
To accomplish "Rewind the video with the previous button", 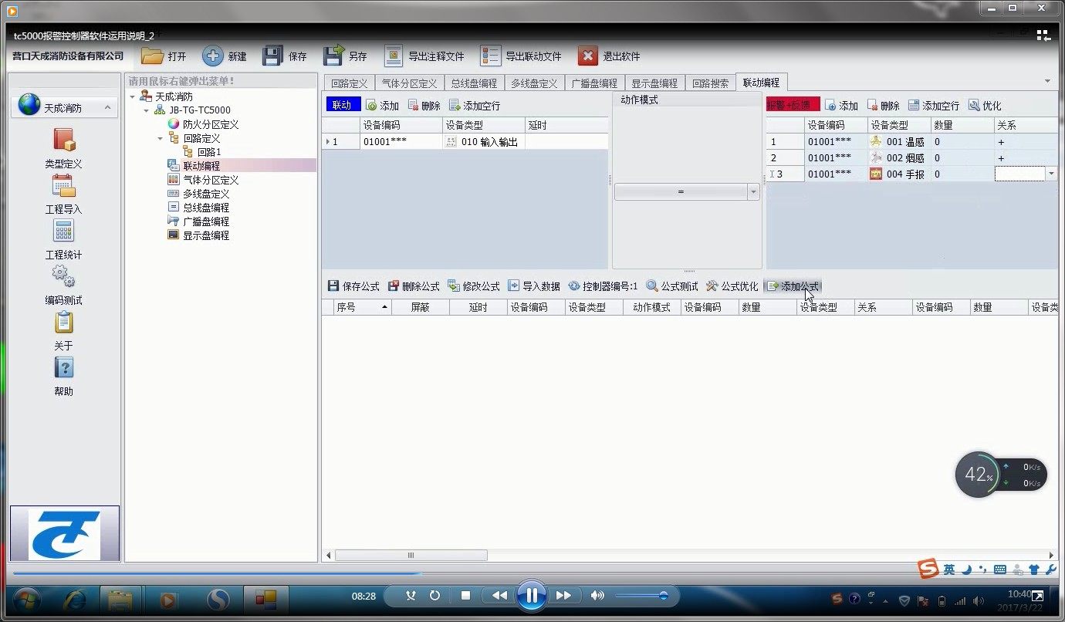I will (x=499, y=596).
